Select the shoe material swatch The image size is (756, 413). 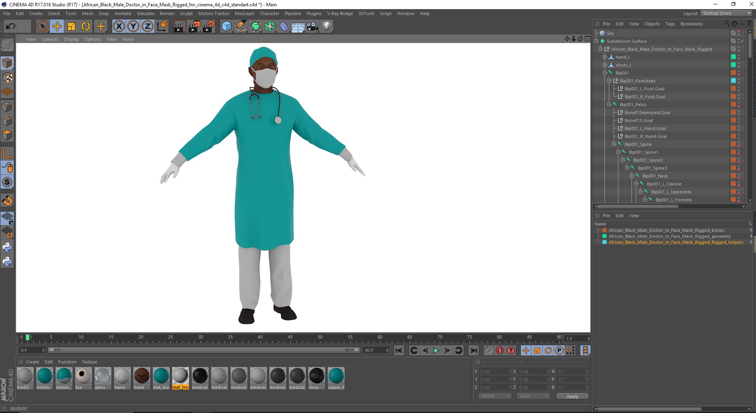pos(317,378)
